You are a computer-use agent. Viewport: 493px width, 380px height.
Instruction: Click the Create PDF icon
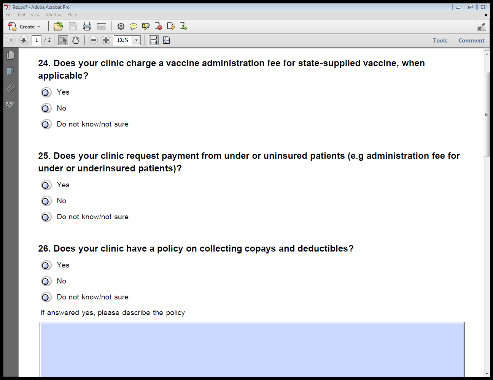(12, 27)
